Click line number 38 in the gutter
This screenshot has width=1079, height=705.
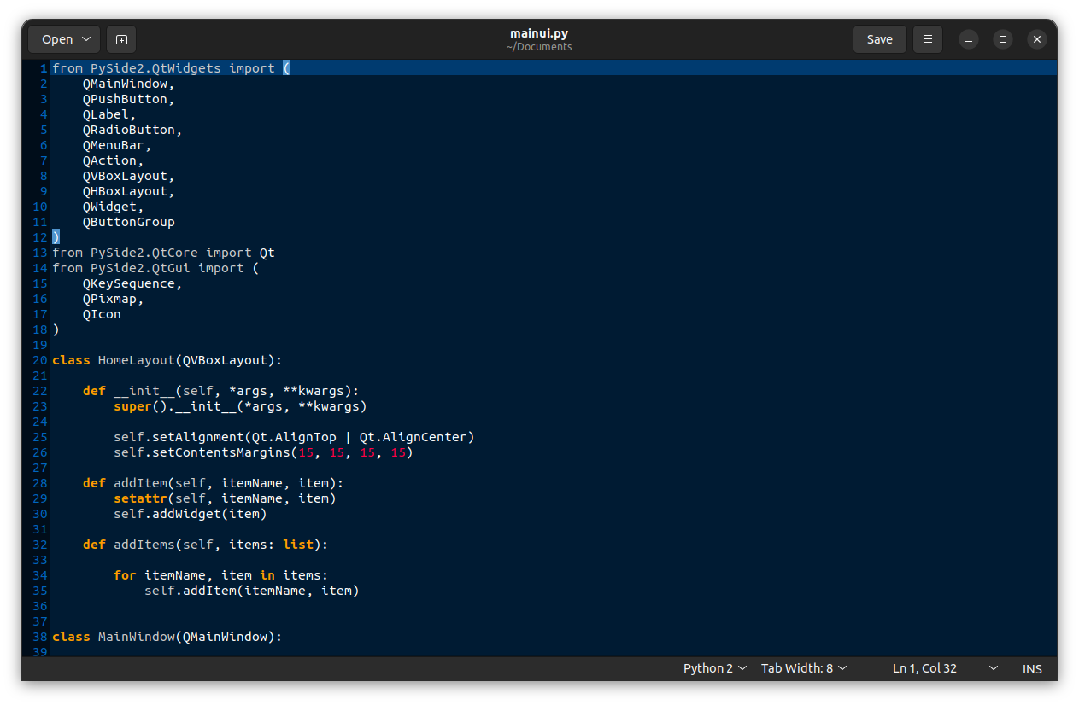click(x=40, y=637)
